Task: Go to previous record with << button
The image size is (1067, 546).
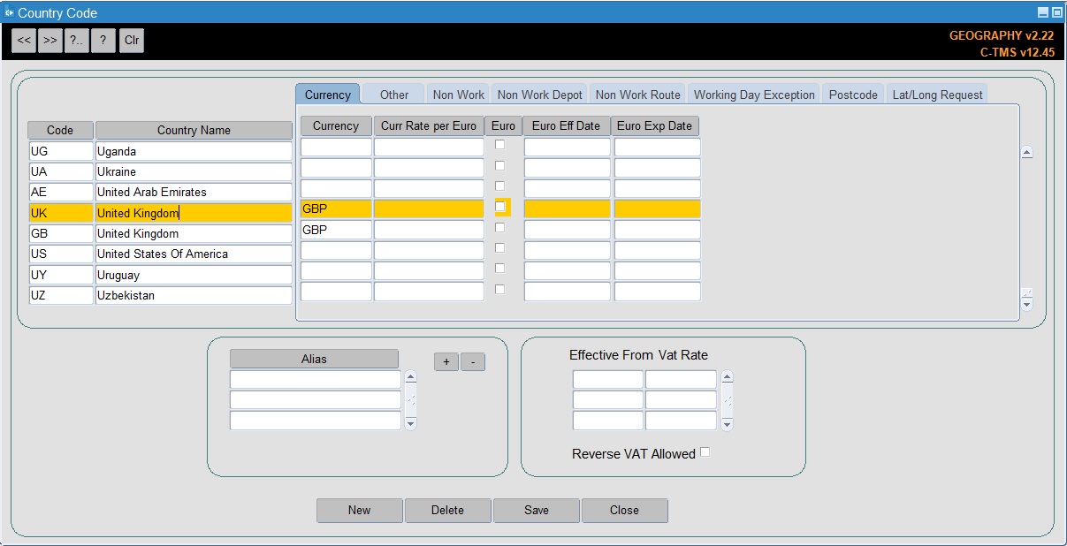Action: [24, 41]
